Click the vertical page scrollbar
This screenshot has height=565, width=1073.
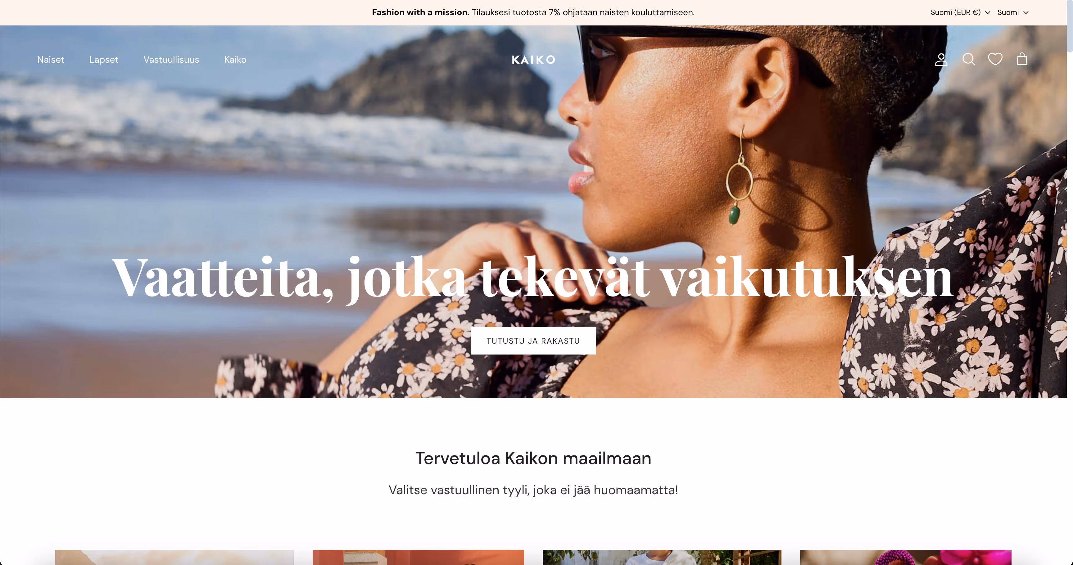pyautogui.click(x=1070, y=282)
